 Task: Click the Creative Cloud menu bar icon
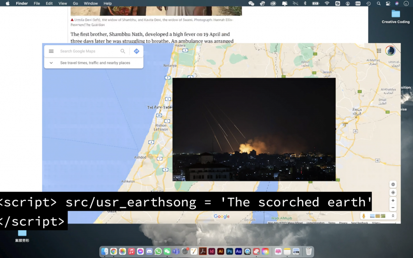(273, 3)
